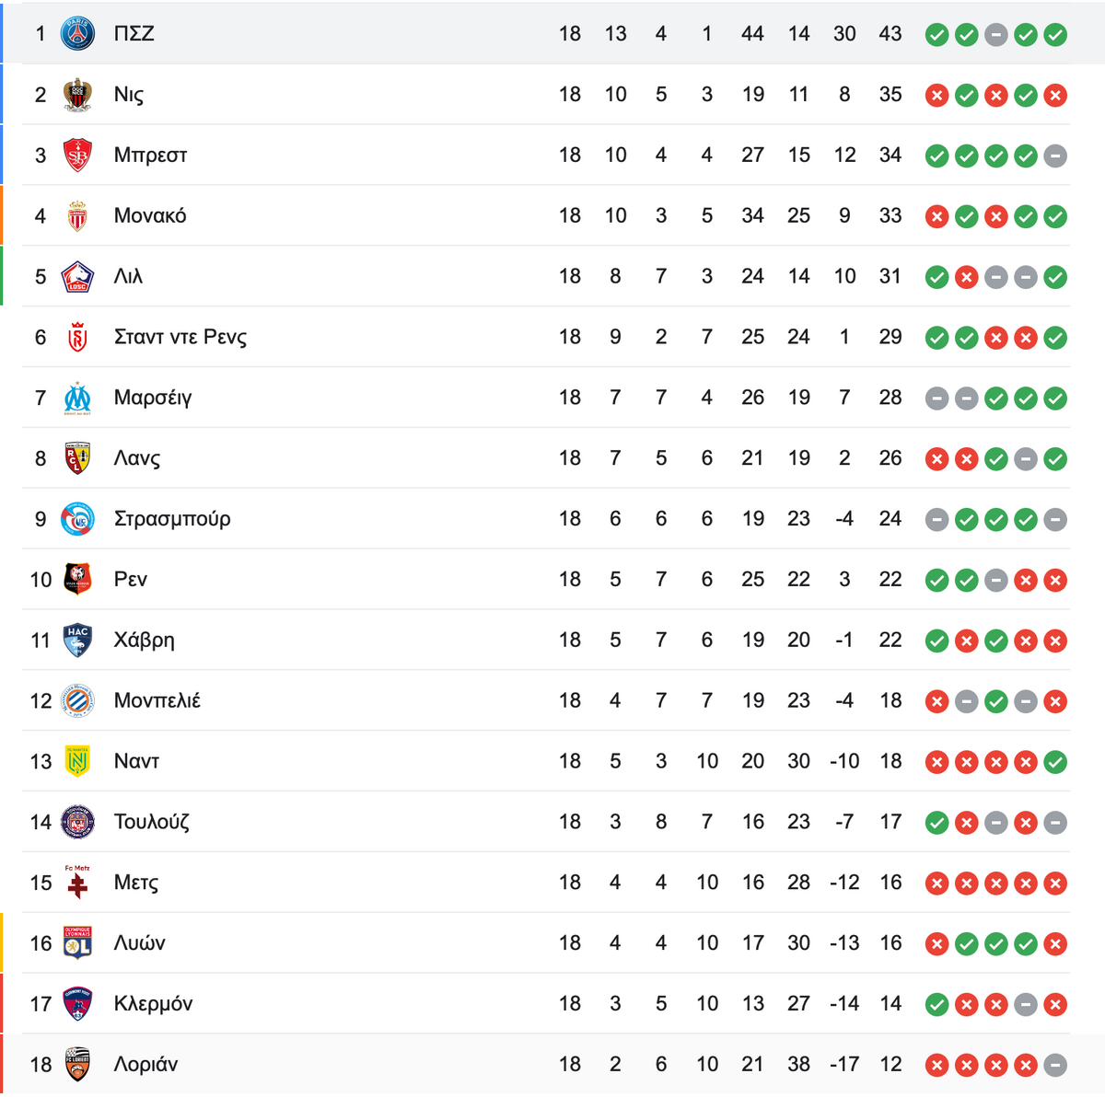Click the Ναντ yellow team badge

click(x=77, y=762)
